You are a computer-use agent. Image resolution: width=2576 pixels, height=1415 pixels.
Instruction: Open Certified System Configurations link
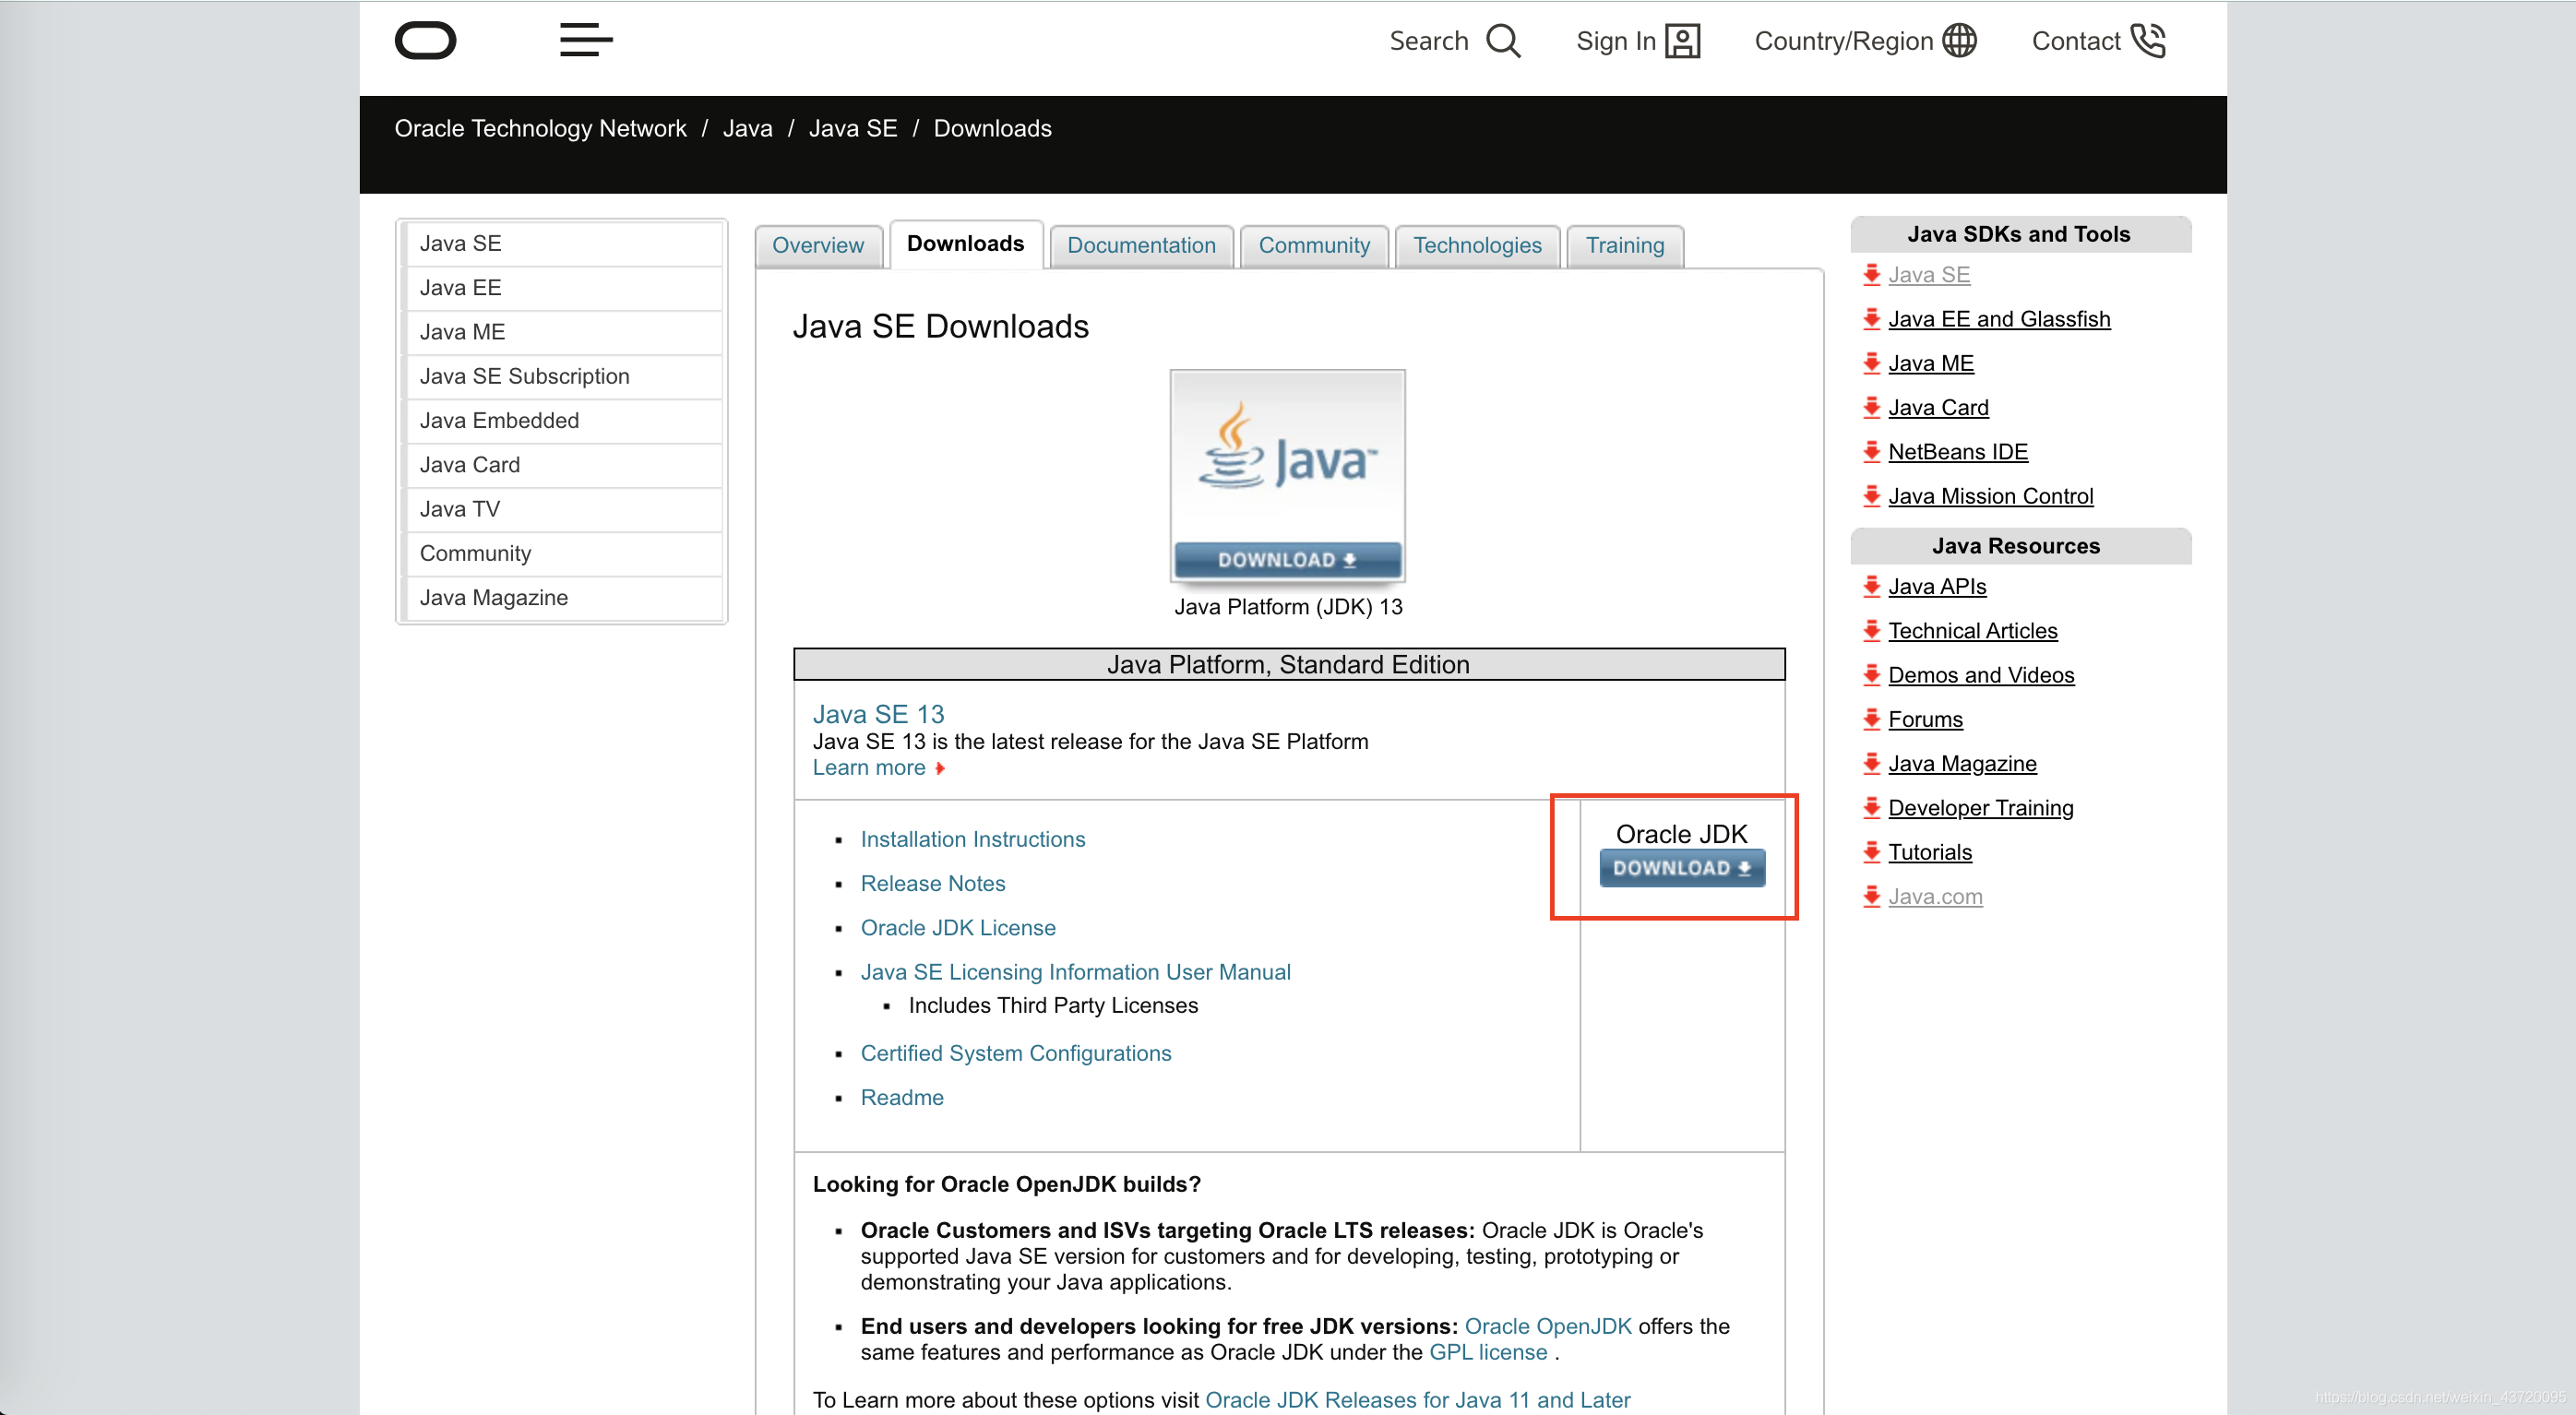(1016, 1053)
